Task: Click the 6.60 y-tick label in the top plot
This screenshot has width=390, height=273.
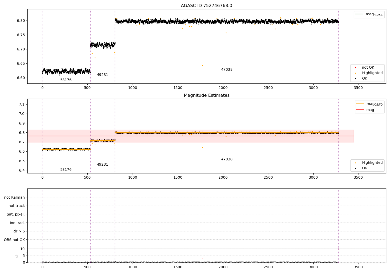Action: point(21,78)
